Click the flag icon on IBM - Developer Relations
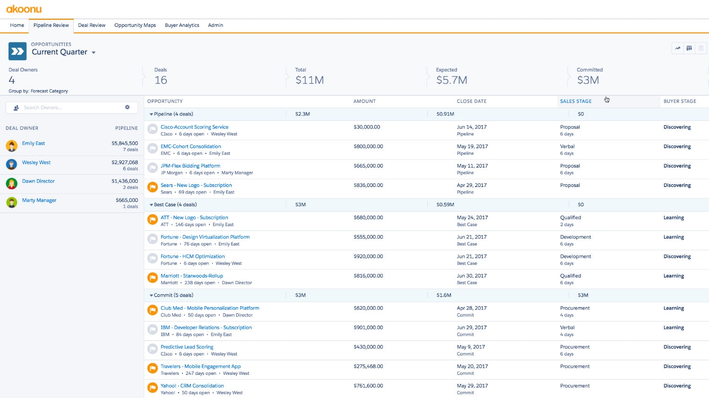Viewport: 709px width, 398px height. [x=152, y=330]
